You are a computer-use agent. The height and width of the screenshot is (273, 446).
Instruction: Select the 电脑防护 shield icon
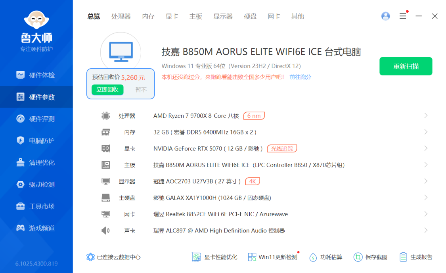pos(21,140)
